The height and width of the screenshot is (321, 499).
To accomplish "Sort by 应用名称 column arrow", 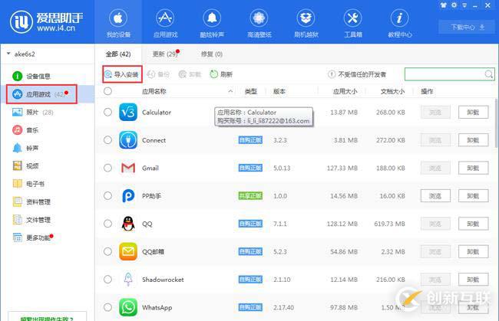I will point(230,91).
